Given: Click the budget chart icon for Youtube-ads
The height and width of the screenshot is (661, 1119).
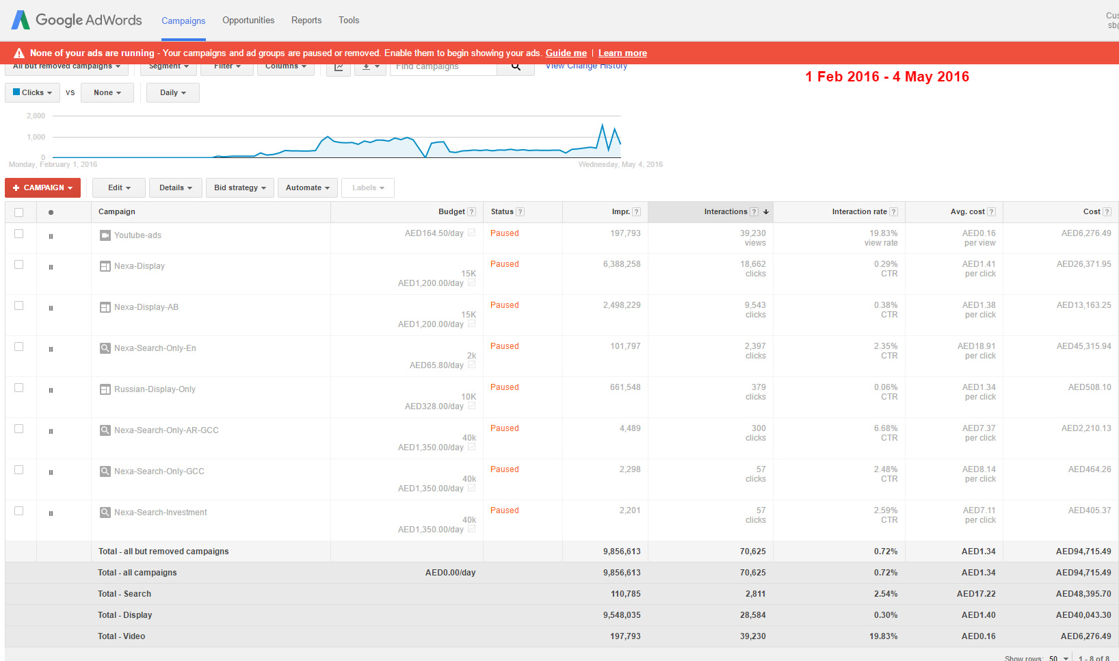Looking at the screenshot, I should [471, 233].
